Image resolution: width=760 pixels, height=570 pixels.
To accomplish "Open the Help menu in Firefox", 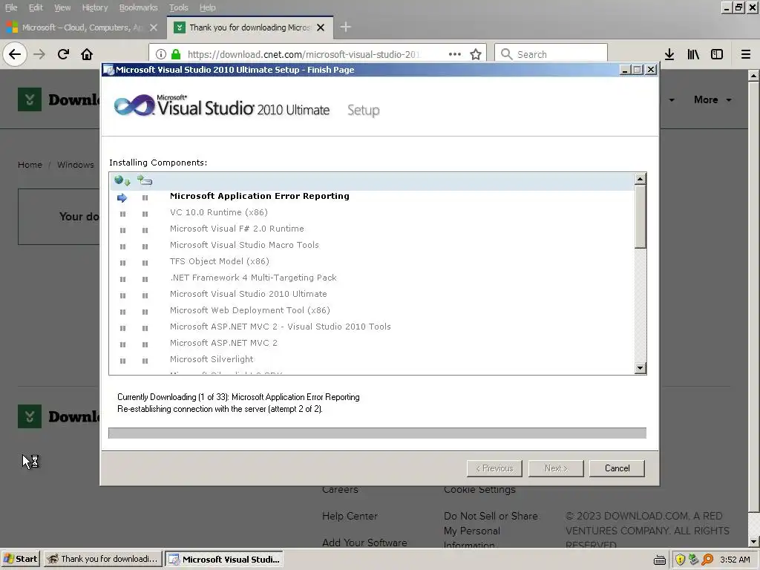I will tap(208, 7).
